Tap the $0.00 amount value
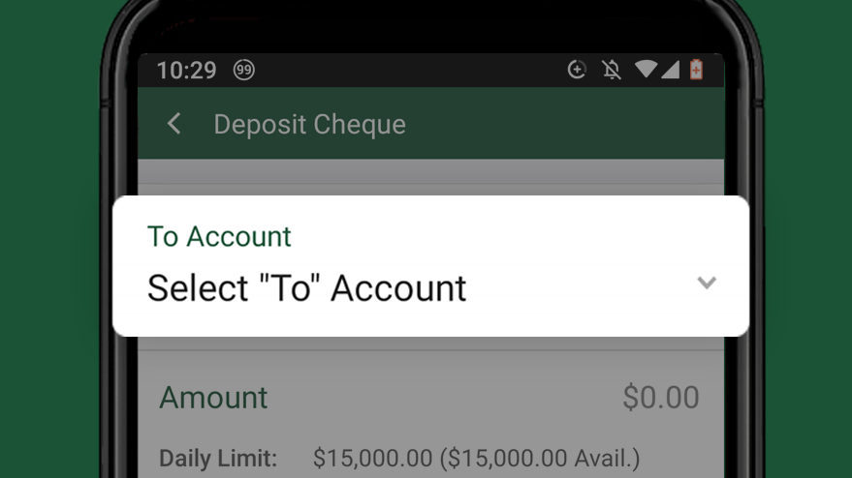Screen dimensions: 852x478 (661, 397)
